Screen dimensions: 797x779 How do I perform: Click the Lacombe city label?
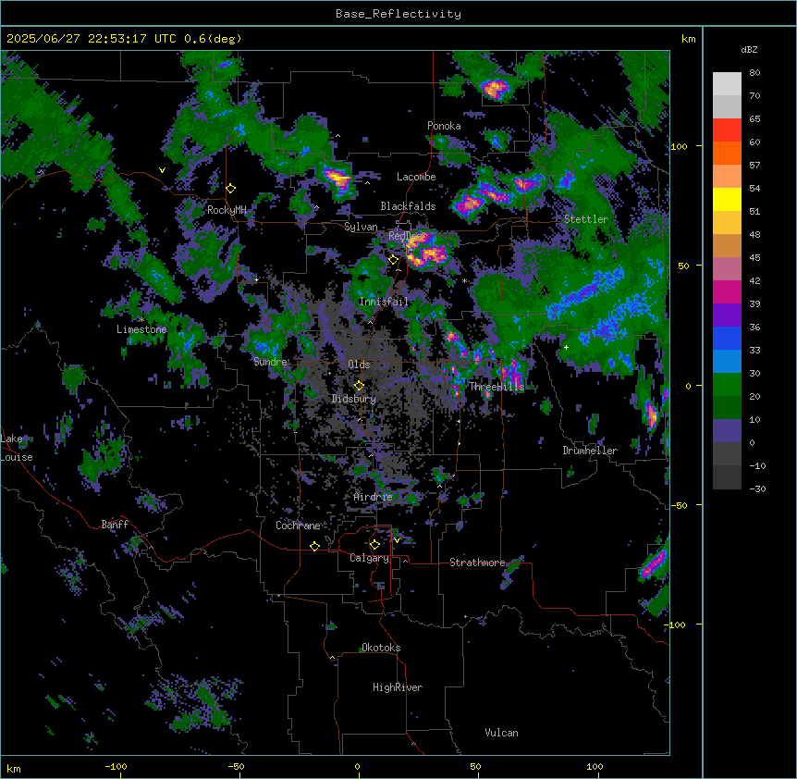(x=416, y=177)
